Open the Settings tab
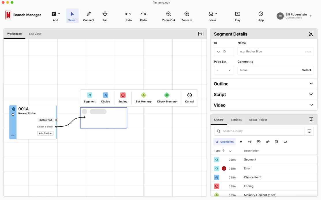This screenshot has height=200, width=321. (x=236, y=120)
